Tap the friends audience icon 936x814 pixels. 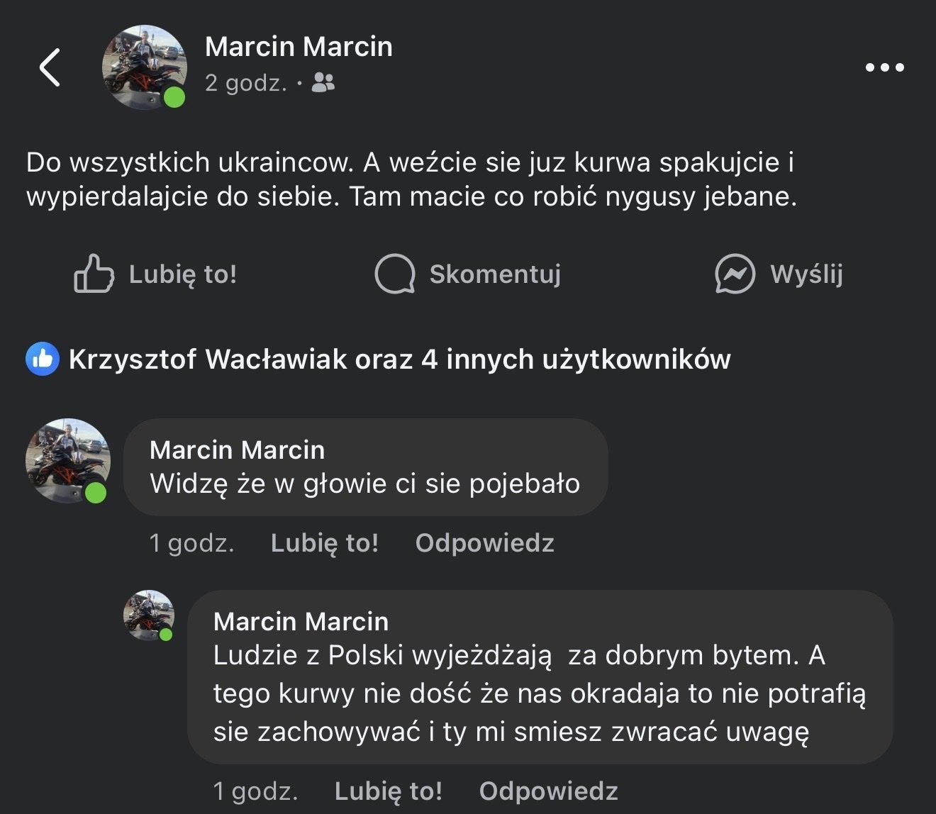[x=323, y=83]
